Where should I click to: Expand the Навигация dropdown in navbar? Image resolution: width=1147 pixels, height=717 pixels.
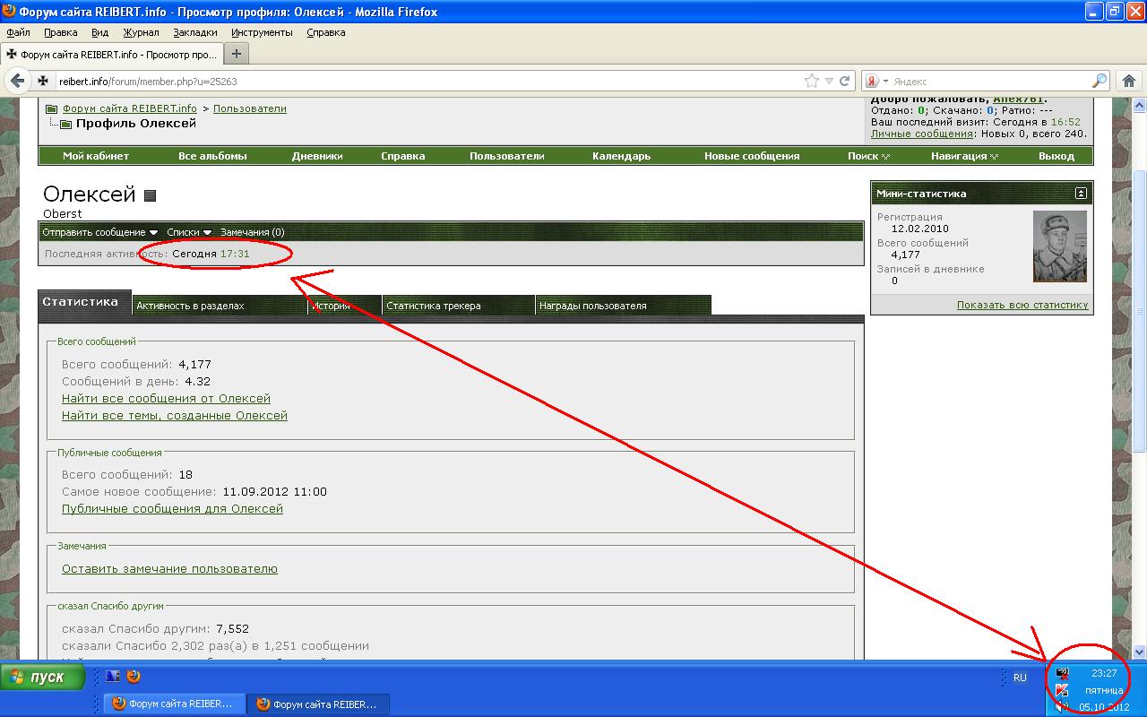pos(964,156)
